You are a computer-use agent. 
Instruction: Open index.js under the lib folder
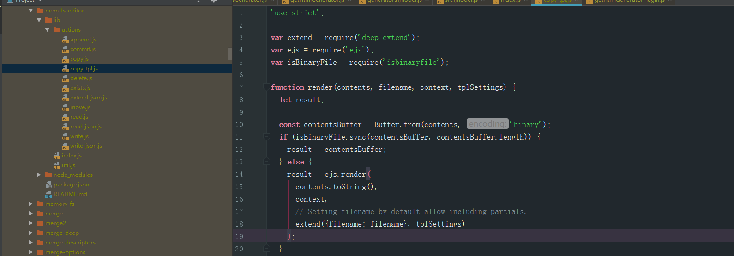coord(72,156)
